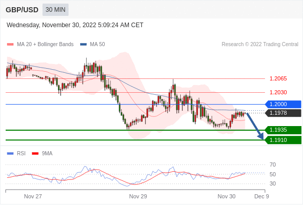This screenshot has height=205, width=303.
Task: Click the GBP/USD pair title
Action: pyautogui.click(x=22, y=10)
